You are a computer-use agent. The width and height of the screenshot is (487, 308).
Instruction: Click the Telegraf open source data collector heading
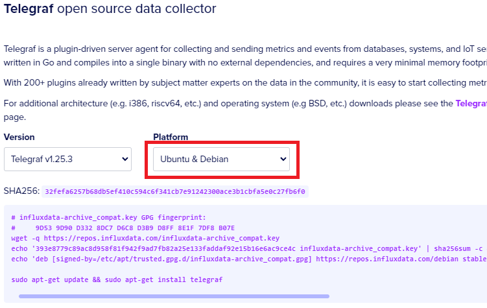[110, 10]
